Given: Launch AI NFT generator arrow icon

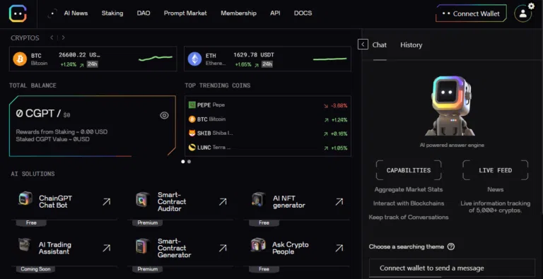Looking at the screenshot, I should [x=339, y=201].
